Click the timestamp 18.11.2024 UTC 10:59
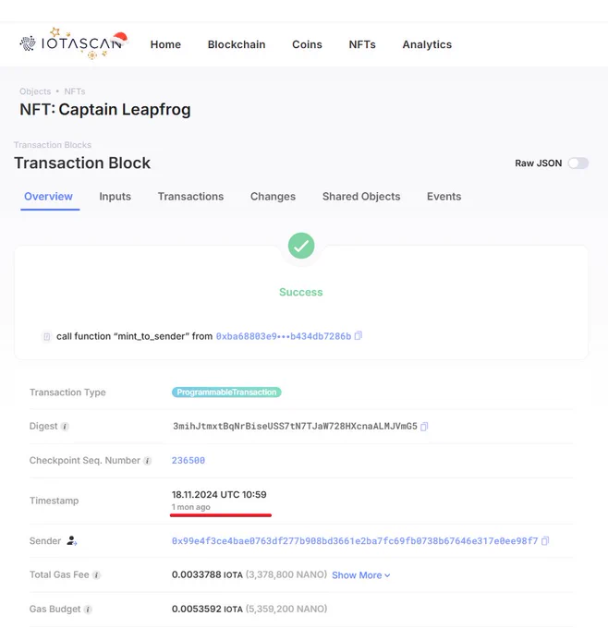This screenshot has width=608, height=628. (219, 495)
